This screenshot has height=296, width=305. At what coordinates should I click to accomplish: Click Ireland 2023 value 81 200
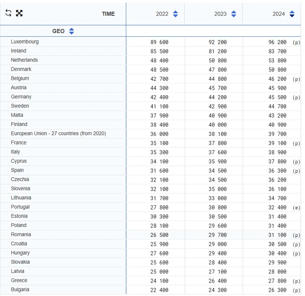(x=218, y=51)
